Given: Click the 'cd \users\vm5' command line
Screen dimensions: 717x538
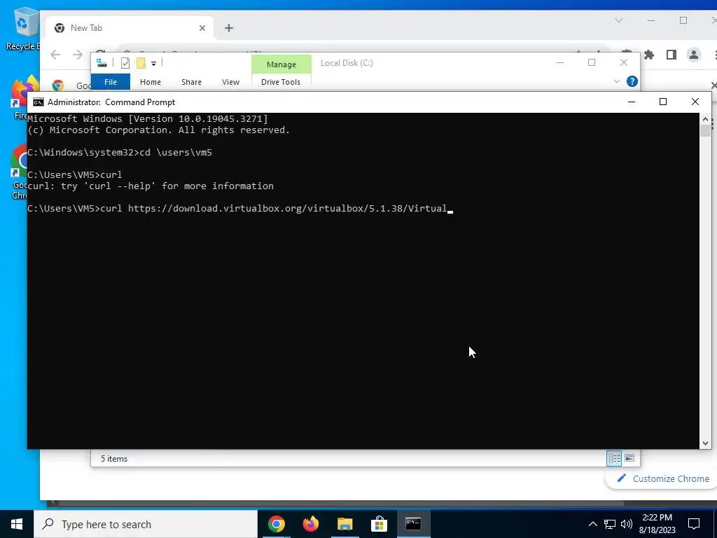Looking at the screenshot, I should click(120, 152).
